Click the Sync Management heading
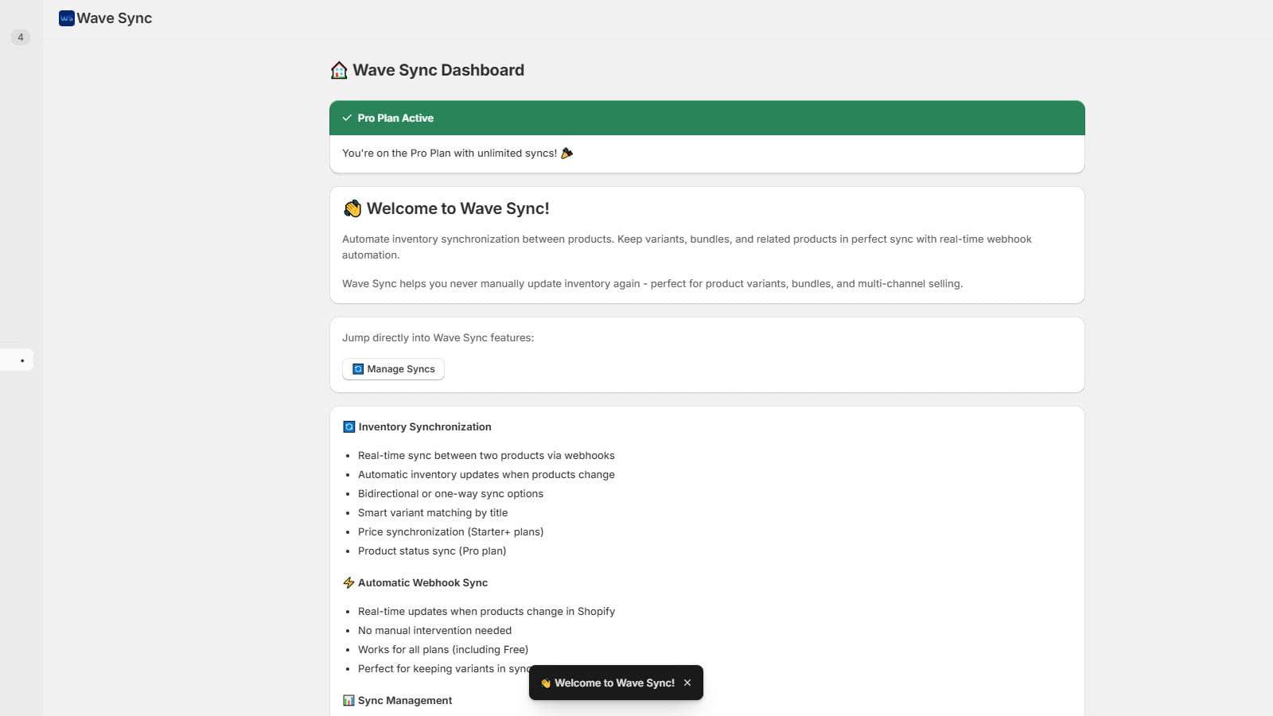1273x716 pixels. (x=405, y=701)
